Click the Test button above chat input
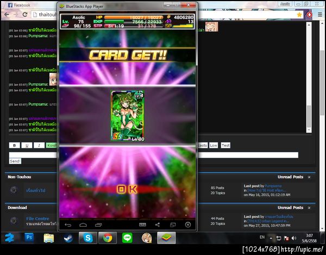 click(225, 145)
